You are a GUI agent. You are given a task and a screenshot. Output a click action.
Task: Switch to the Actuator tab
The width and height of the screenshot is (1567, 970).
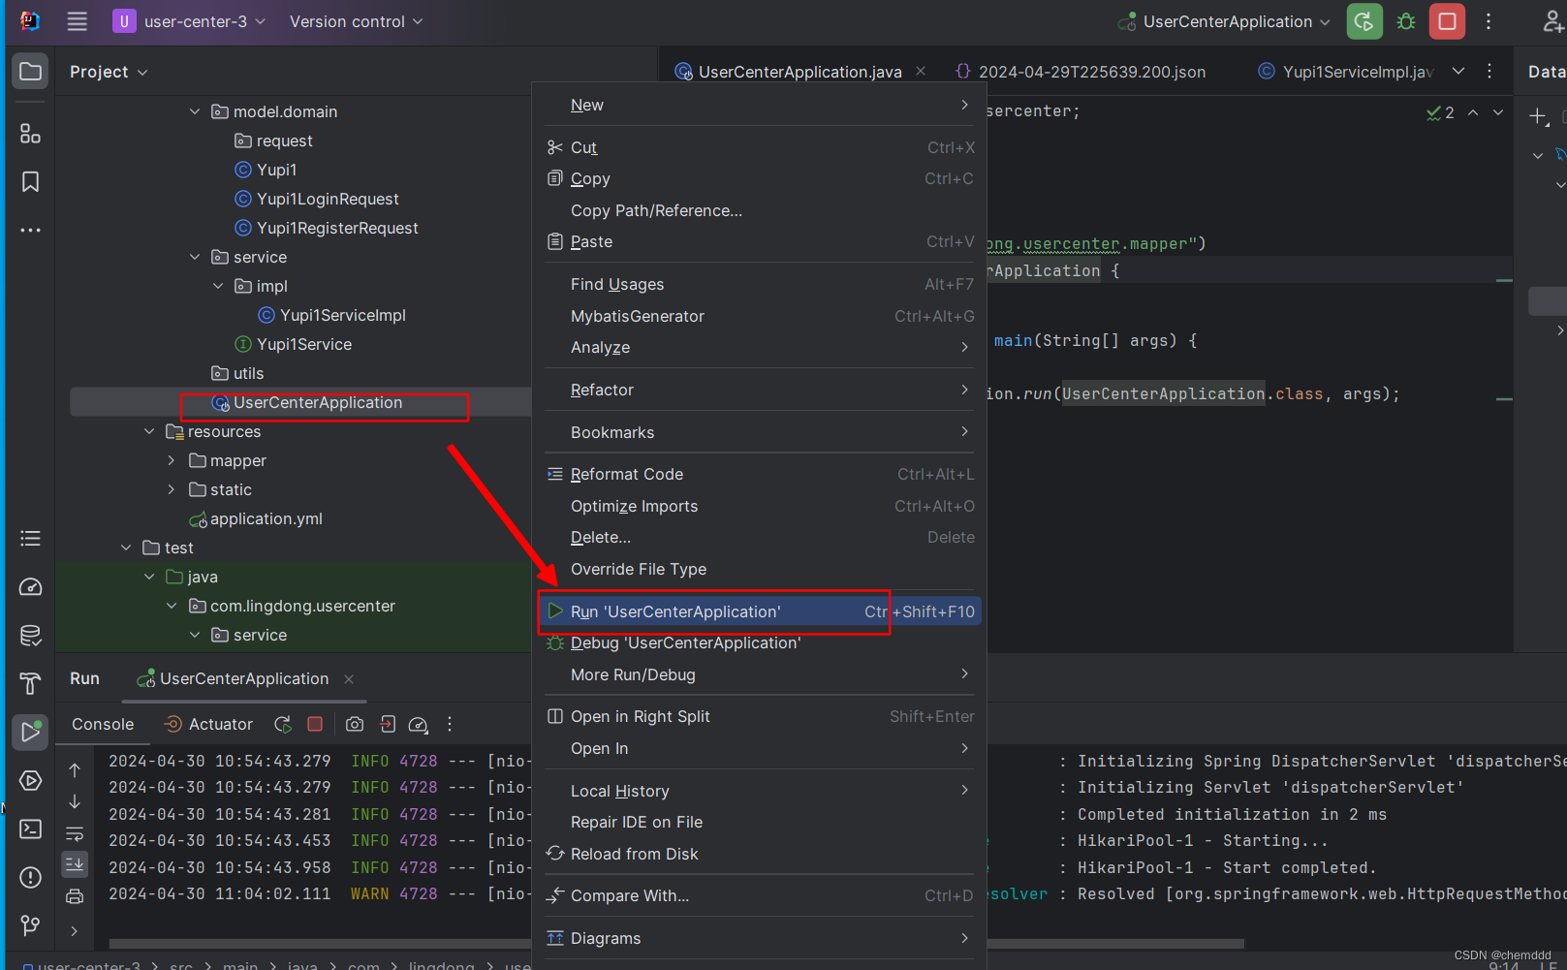pyautogui.click(x=208, y=724)
